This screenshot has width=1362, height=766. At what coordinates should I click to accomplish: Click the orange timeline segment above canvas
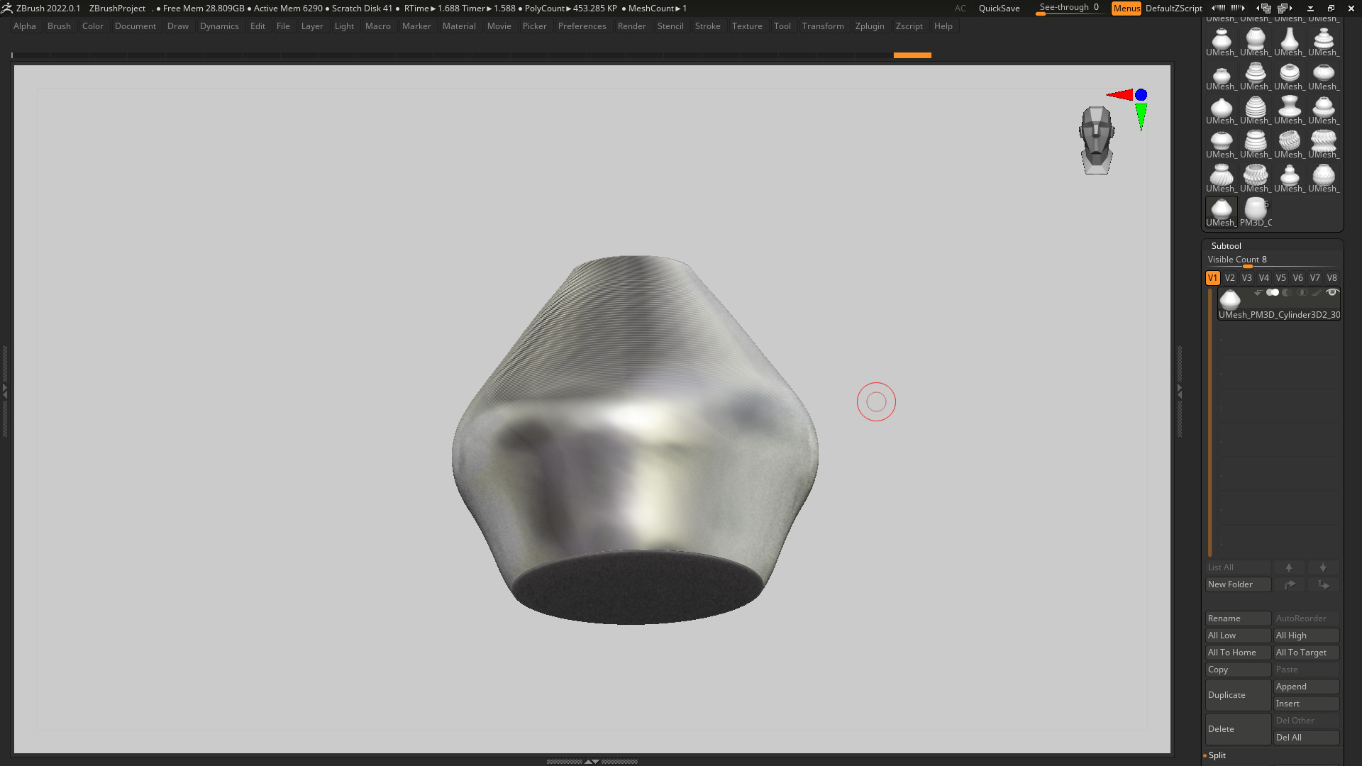[x=912, y=55]
